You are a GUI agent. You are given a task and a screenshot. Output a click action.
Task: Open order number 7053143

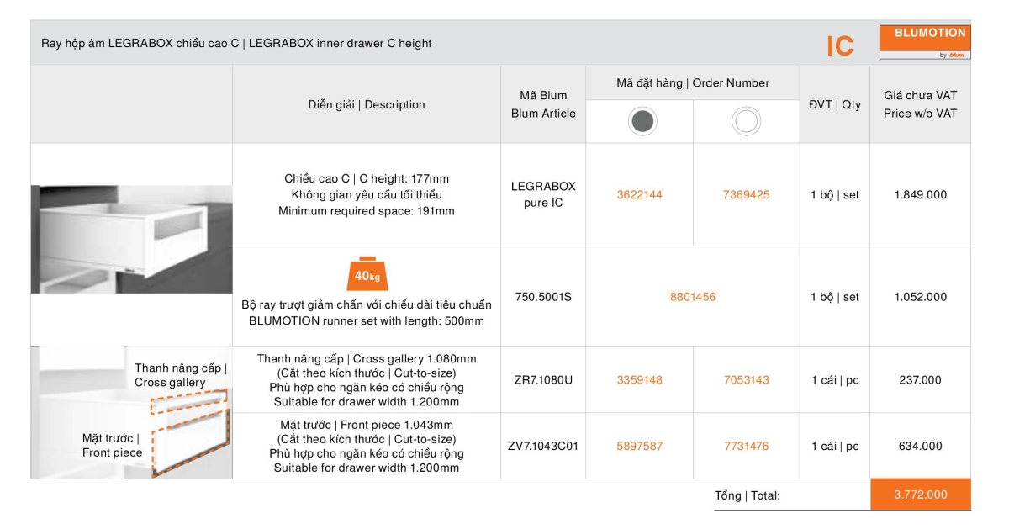746,380
